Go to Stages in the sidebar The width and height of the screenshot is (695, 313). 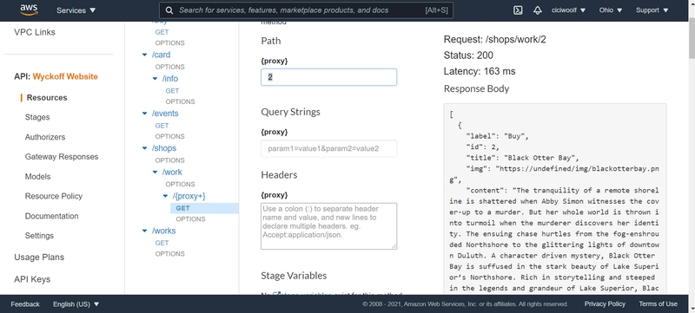click(x=37, y=117)
